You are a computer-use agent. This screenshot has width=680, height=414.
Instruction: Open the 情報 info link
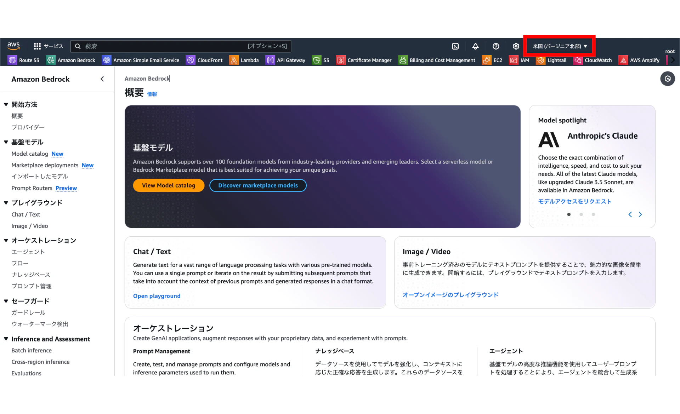[x=152, y=94]
